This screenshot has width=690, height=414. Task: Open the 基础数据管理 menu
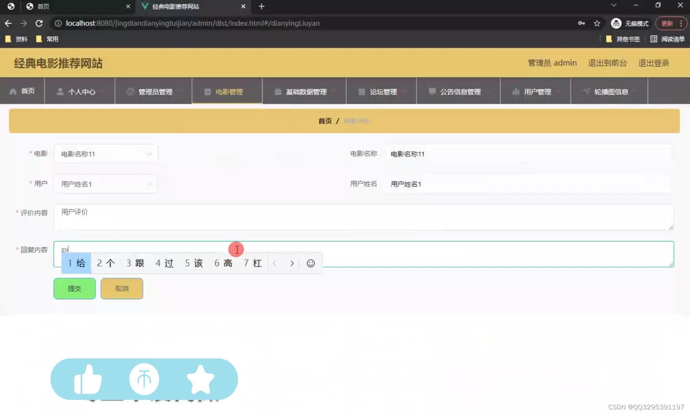pyautogui.click(x=304, y=92)
